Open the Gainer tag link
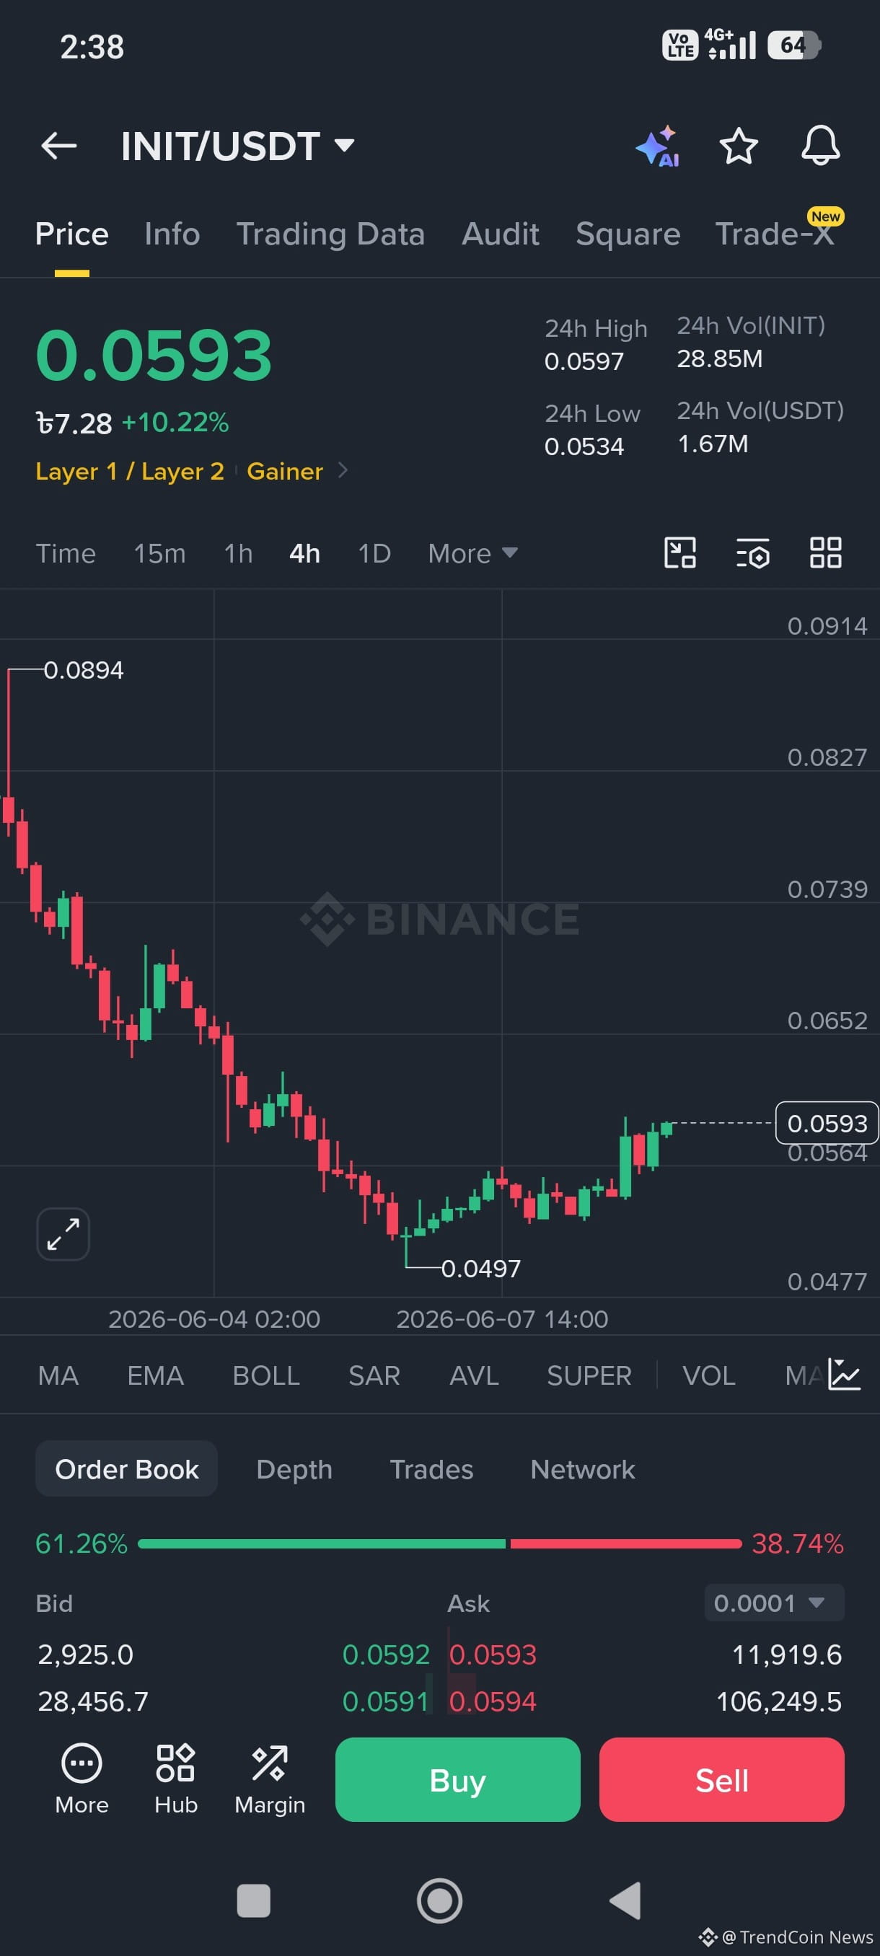Screen dimensions: 880x1956 pyautogui.click(x=285, y=472)
